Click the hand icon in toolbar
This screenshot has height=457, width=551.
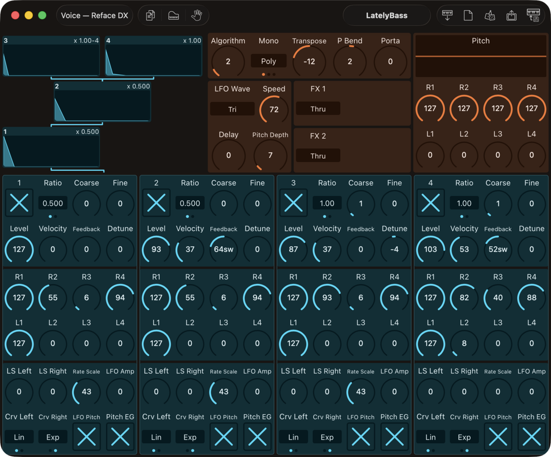click(197, 16)
